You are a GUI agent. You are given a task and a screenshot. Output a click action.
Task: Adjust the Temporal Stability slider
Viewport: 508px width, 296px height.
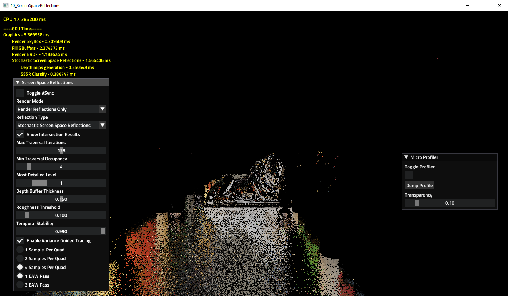(x=61, y=231)
